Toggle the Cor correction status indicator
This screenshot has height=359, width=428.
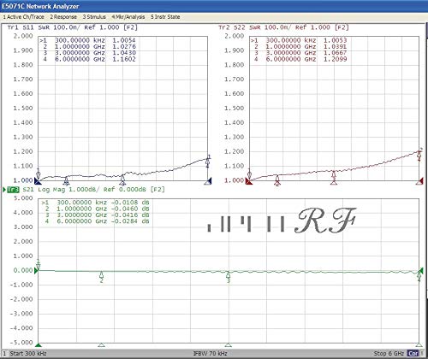tap(413, 353)
